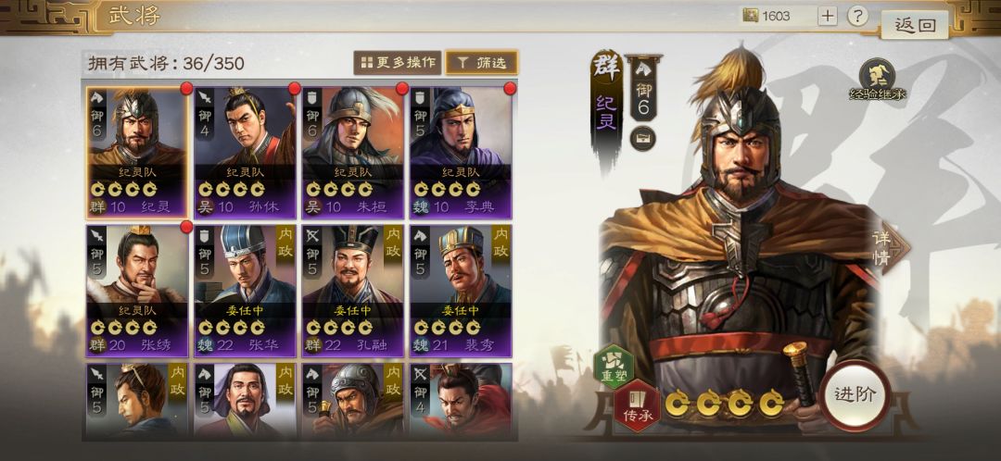
Task: Select the 张华 general card
Action: pyautogui.click(x=245, y=291)
